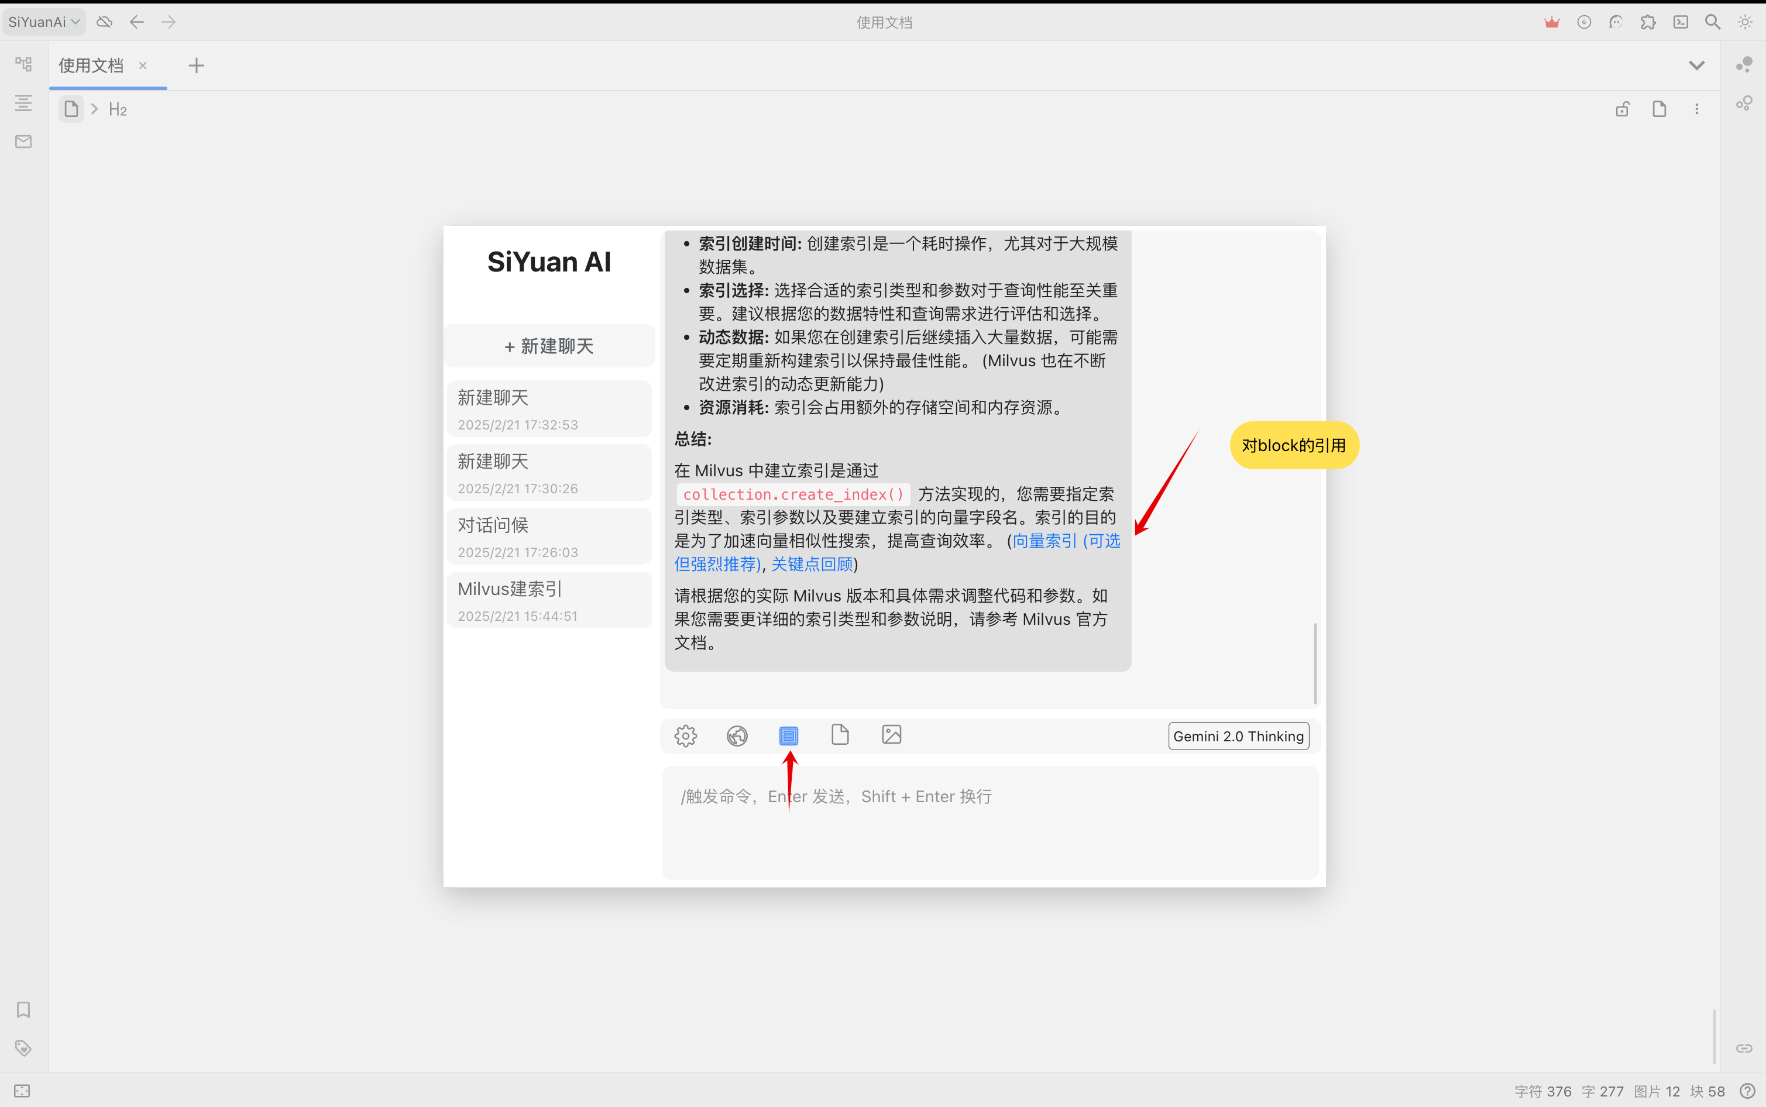Toggle the web search globe icon

click(x=737, y=736)
